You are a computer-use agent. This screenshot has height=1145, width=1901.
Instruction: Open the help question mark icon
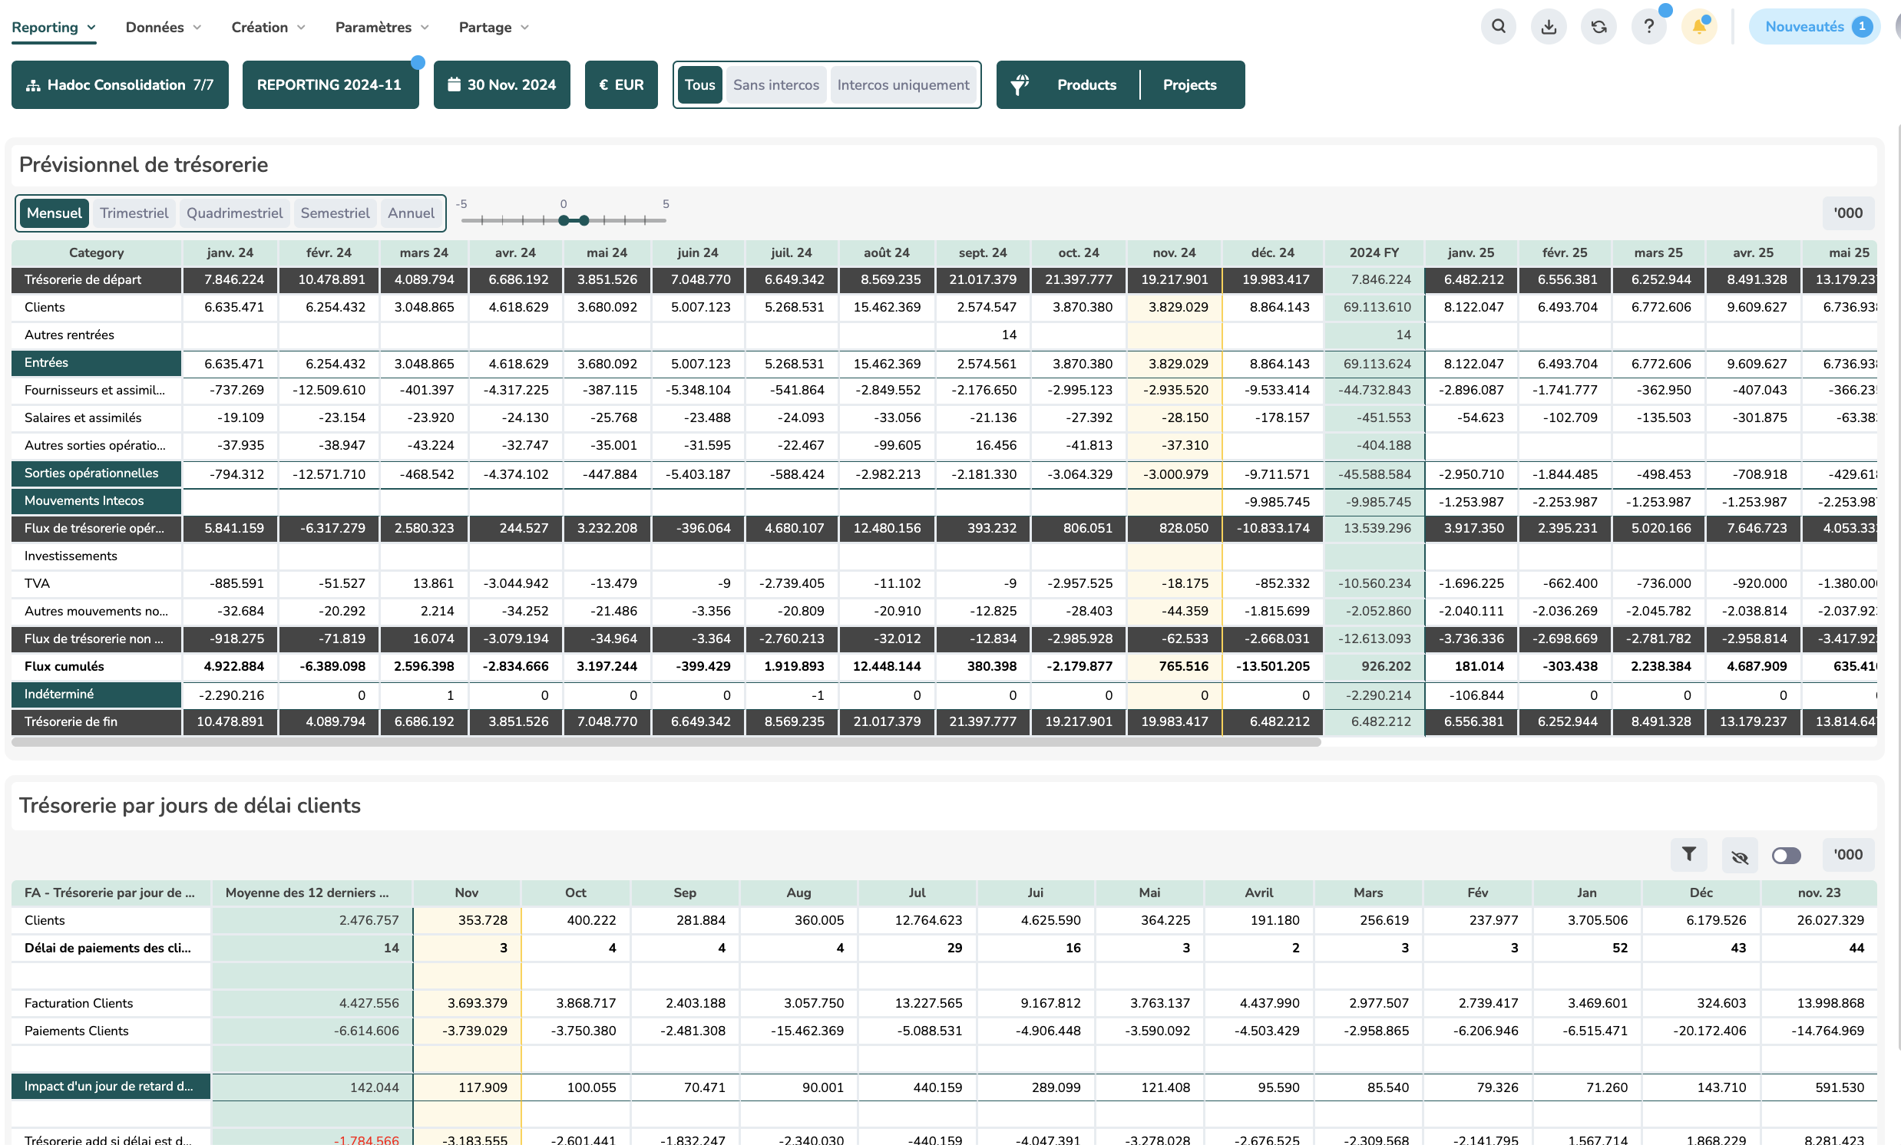1648,27
